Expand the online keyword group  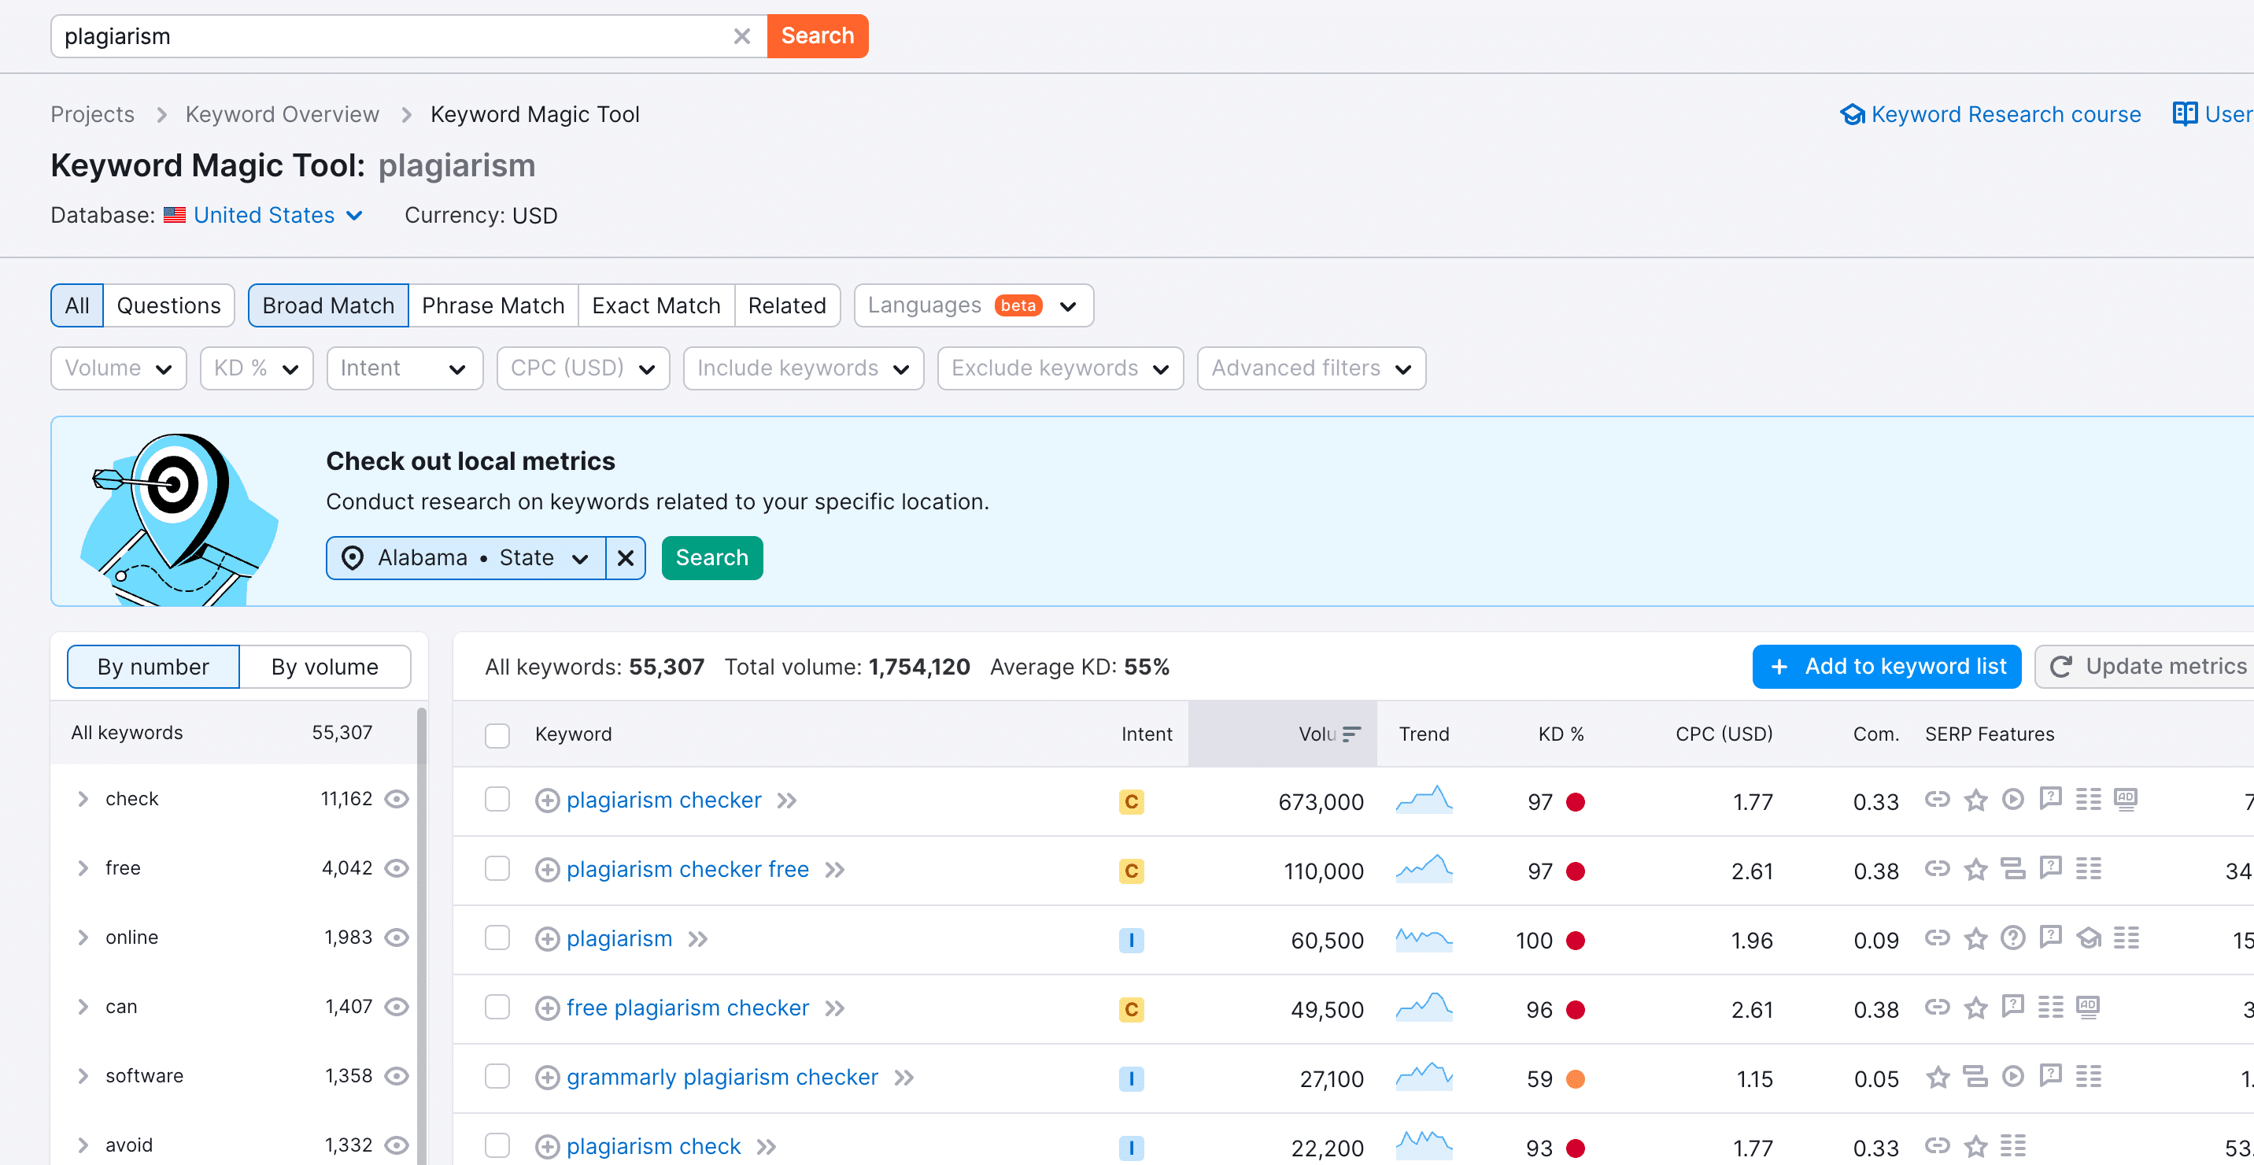point(83,938)
